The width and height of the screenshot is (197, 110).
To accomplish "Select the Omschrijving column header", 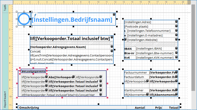I will point(72,107).
